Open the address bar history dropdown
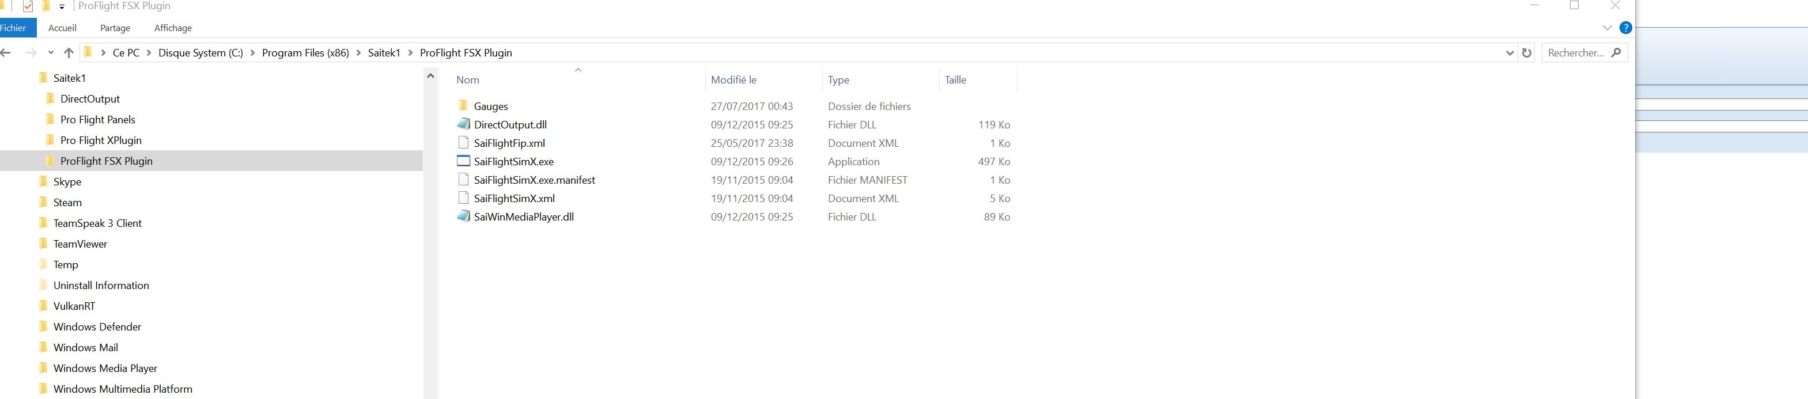The image size is (1808, 399). [x=1510, y=54]
